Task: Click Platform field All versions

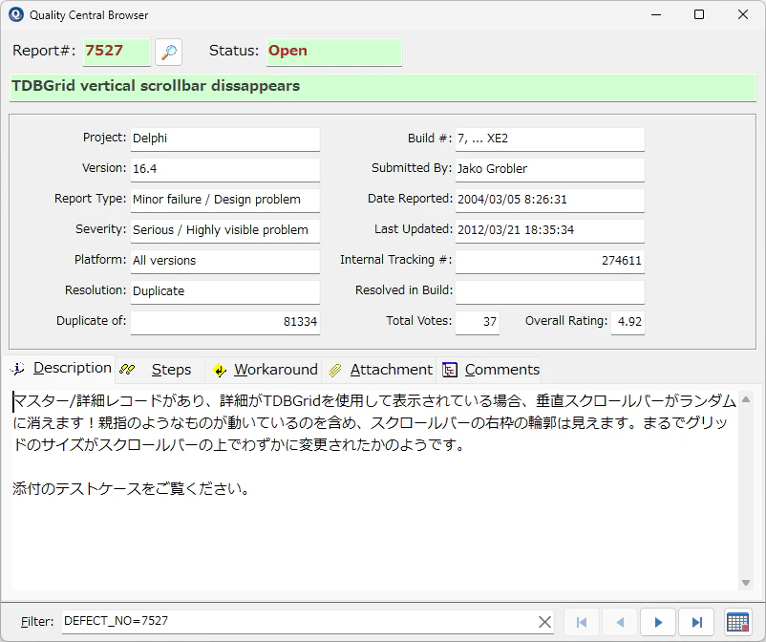Action: (x=225, y=261)
